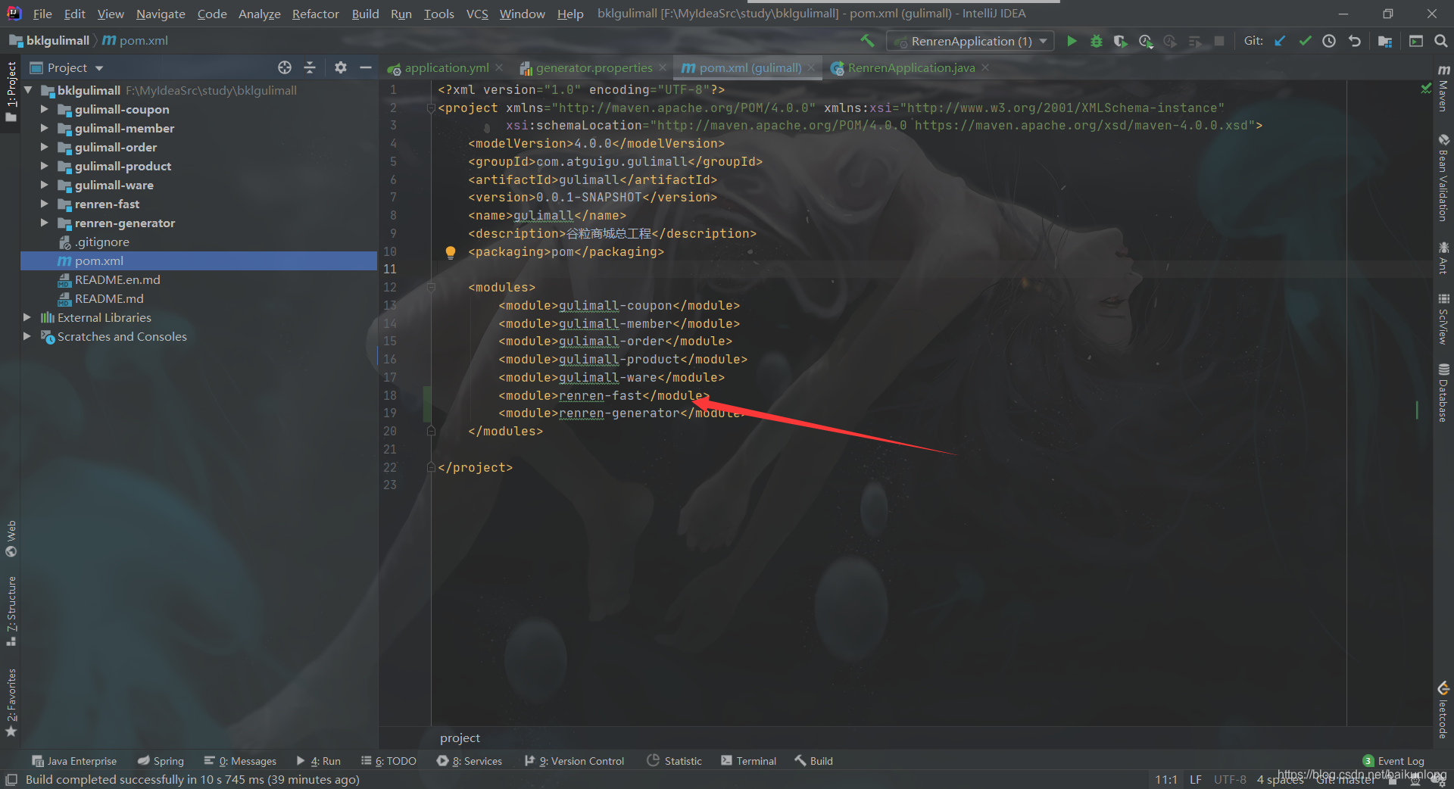
Task: Click locate-file crosshair icon in Project panel
Action: pos(285,67)
